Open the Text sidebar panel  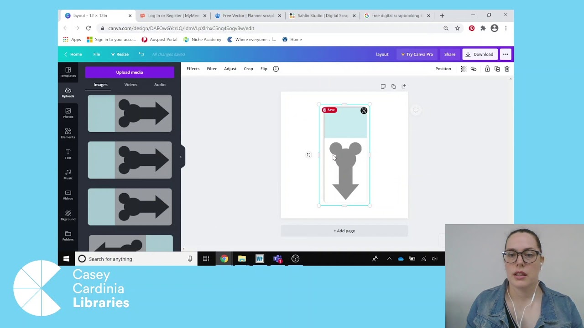pos(68,154)
